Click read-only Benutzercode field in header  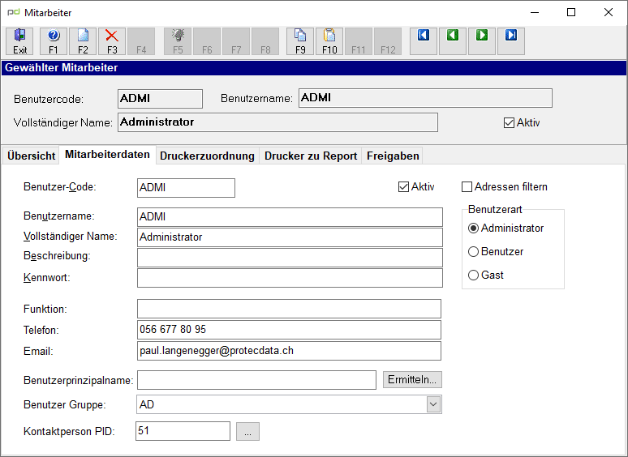point(160,99)
